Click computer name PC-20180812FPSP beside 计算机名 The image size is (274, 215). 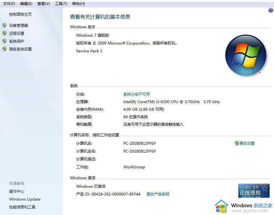(x=139, y=144)
